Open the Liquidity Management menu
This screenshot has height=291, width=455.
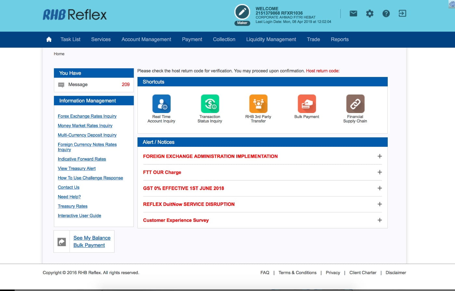(271, 39)
